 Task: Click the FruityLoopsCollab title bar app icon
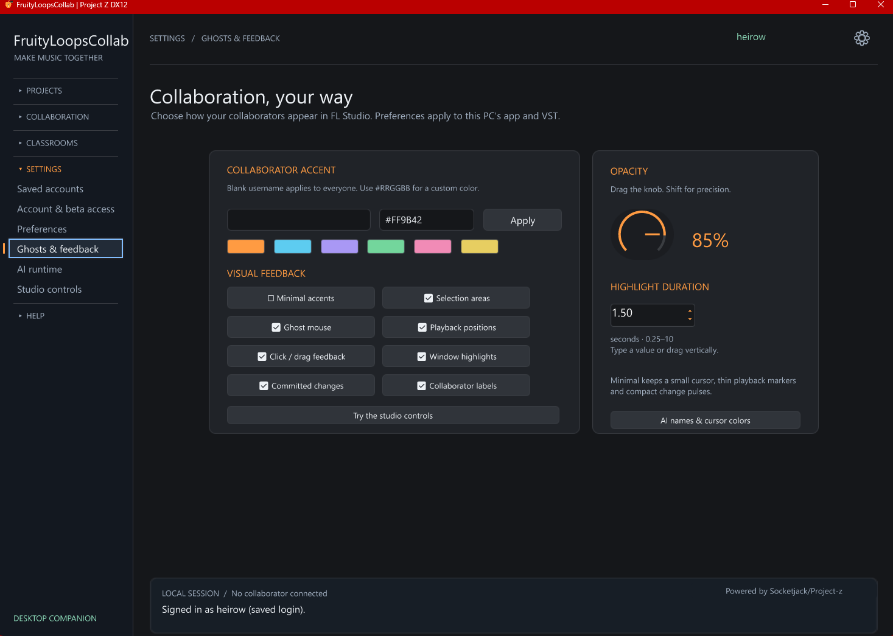click(9, 5)
